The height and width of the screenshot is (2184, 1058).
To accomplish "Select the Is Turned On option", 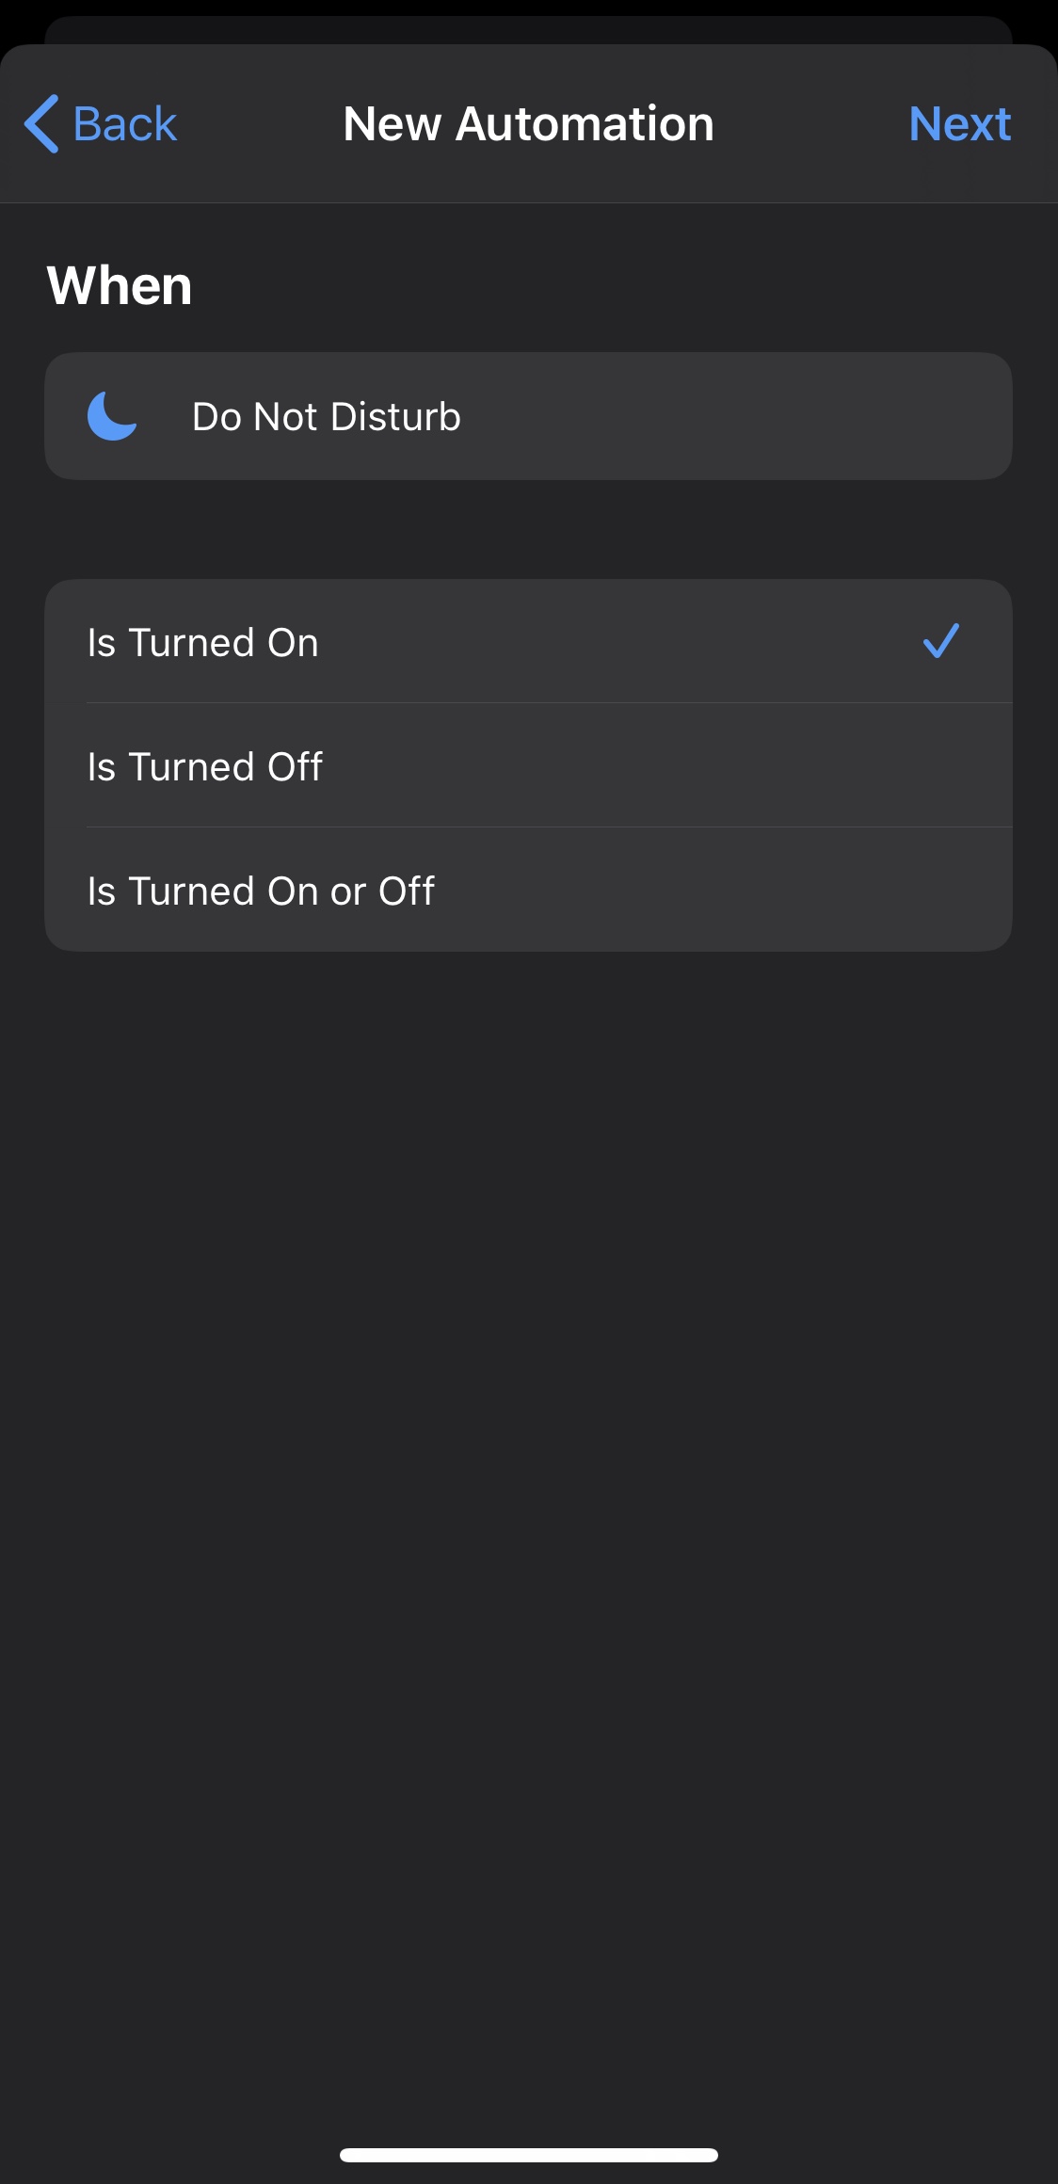I will [203, 643].
